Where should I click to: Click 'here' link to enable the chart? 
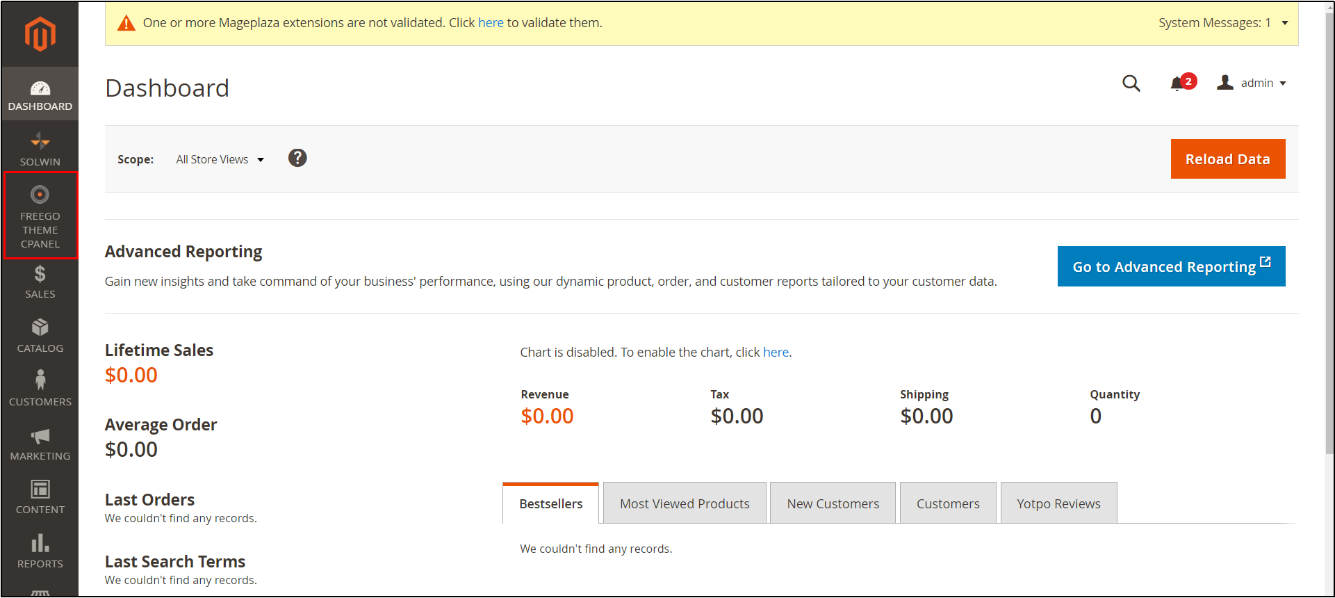(776, 353)
